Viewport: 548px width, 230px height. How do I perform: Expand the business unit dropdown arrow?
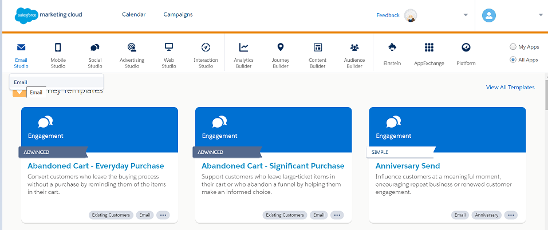(x=466, y=15)
